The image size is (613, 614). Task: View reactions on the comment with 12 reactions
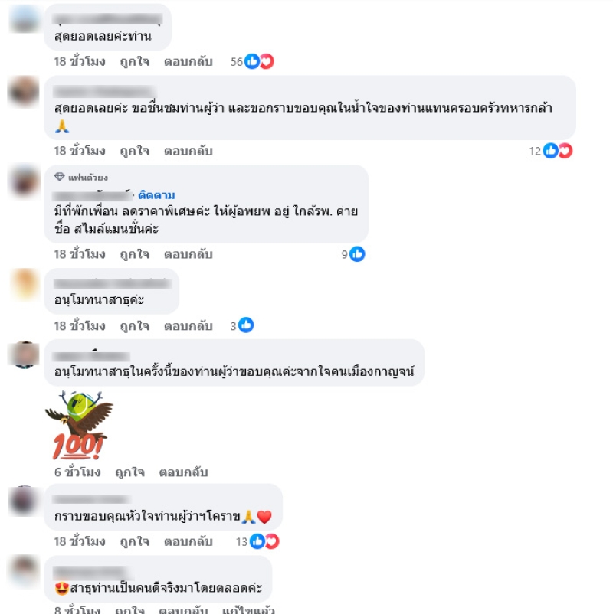[551, 151]
